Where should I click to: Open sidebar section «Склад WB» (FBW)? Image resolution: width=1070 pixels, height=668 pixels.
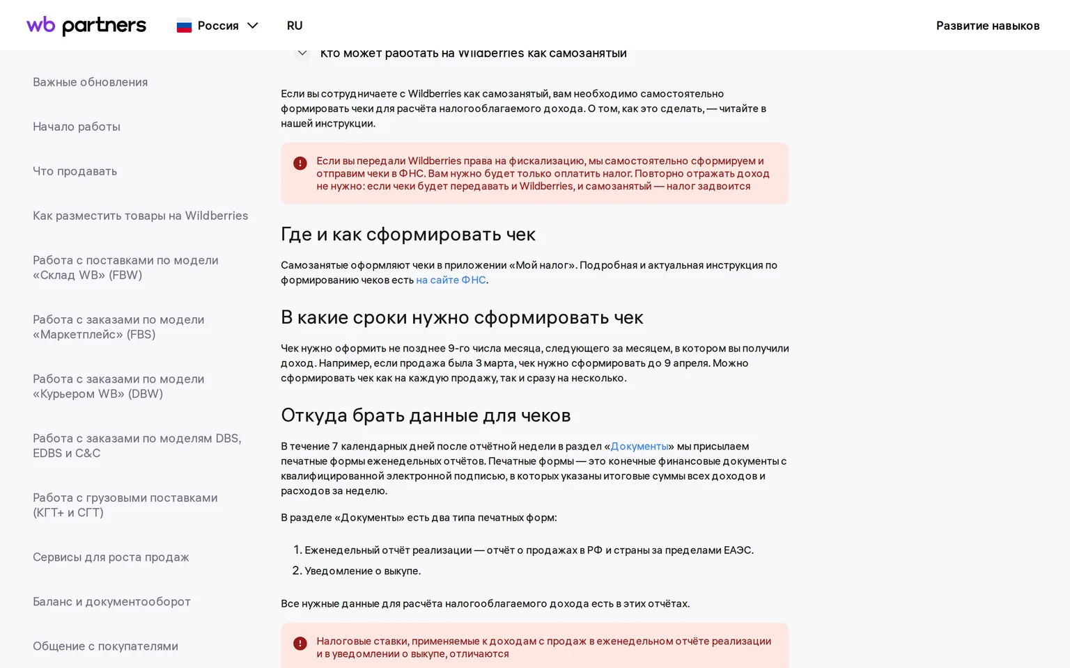(125, 267)
